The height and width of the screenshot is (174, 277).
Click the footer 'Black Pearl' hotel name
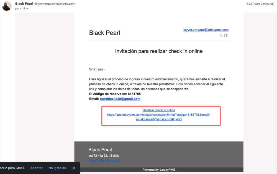pos(100,149)
